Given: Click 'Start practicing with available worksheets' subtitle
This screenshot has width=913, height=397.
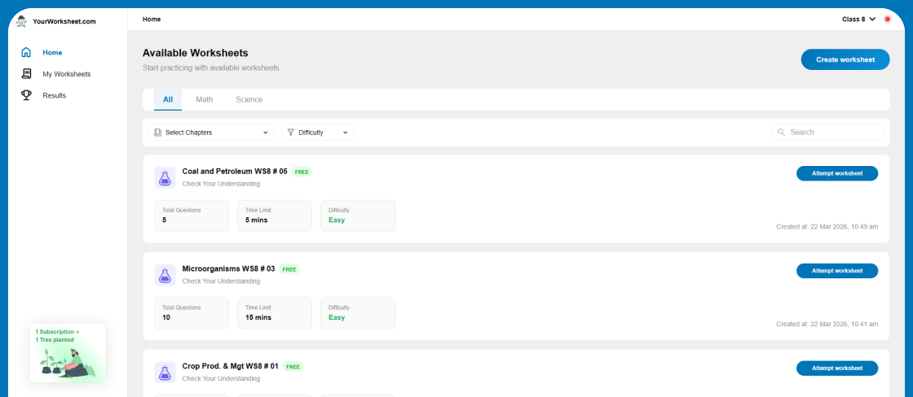Looking at the screenshot, I should pyautogui.click(x=211, y=68).
